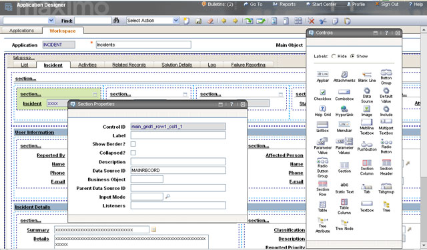
Task: Select the Failure Reporting tab
Action: click(x=248, y=65)
